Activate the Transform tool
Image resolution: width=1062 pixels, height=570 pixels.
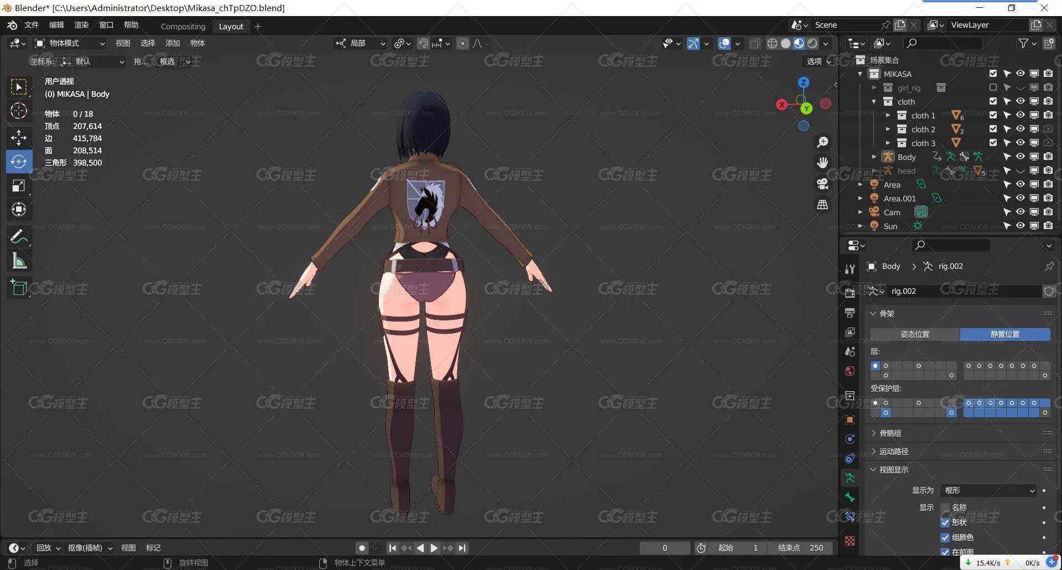point(19,209)
